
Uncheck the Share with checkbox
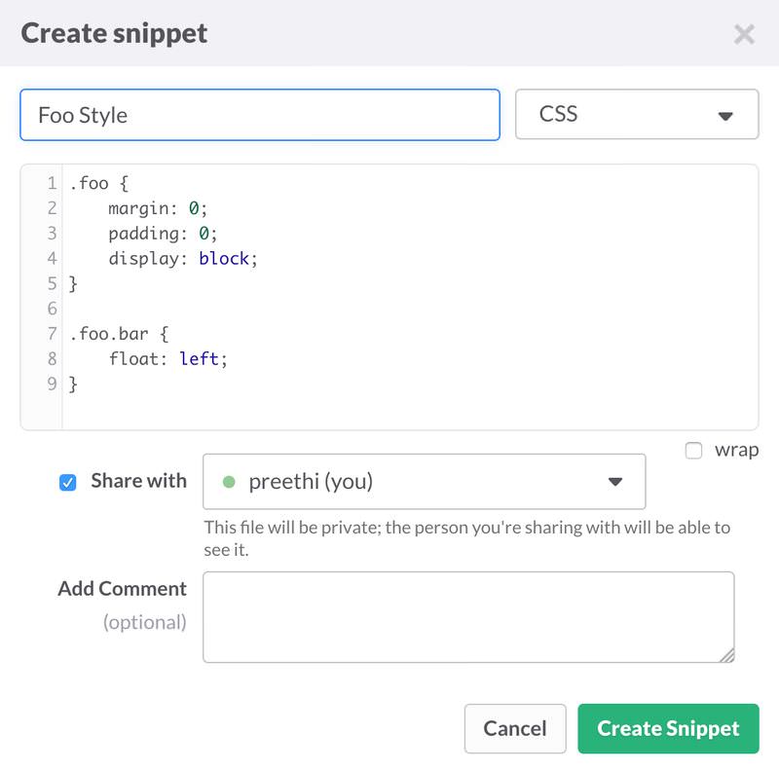point(68,482)
